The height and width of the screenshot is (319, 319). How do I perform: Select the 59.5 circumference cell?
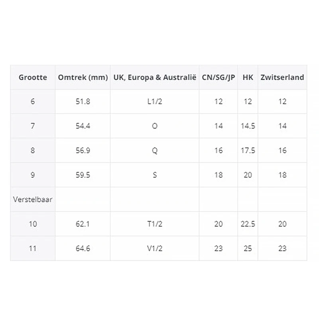pos(83,175)
